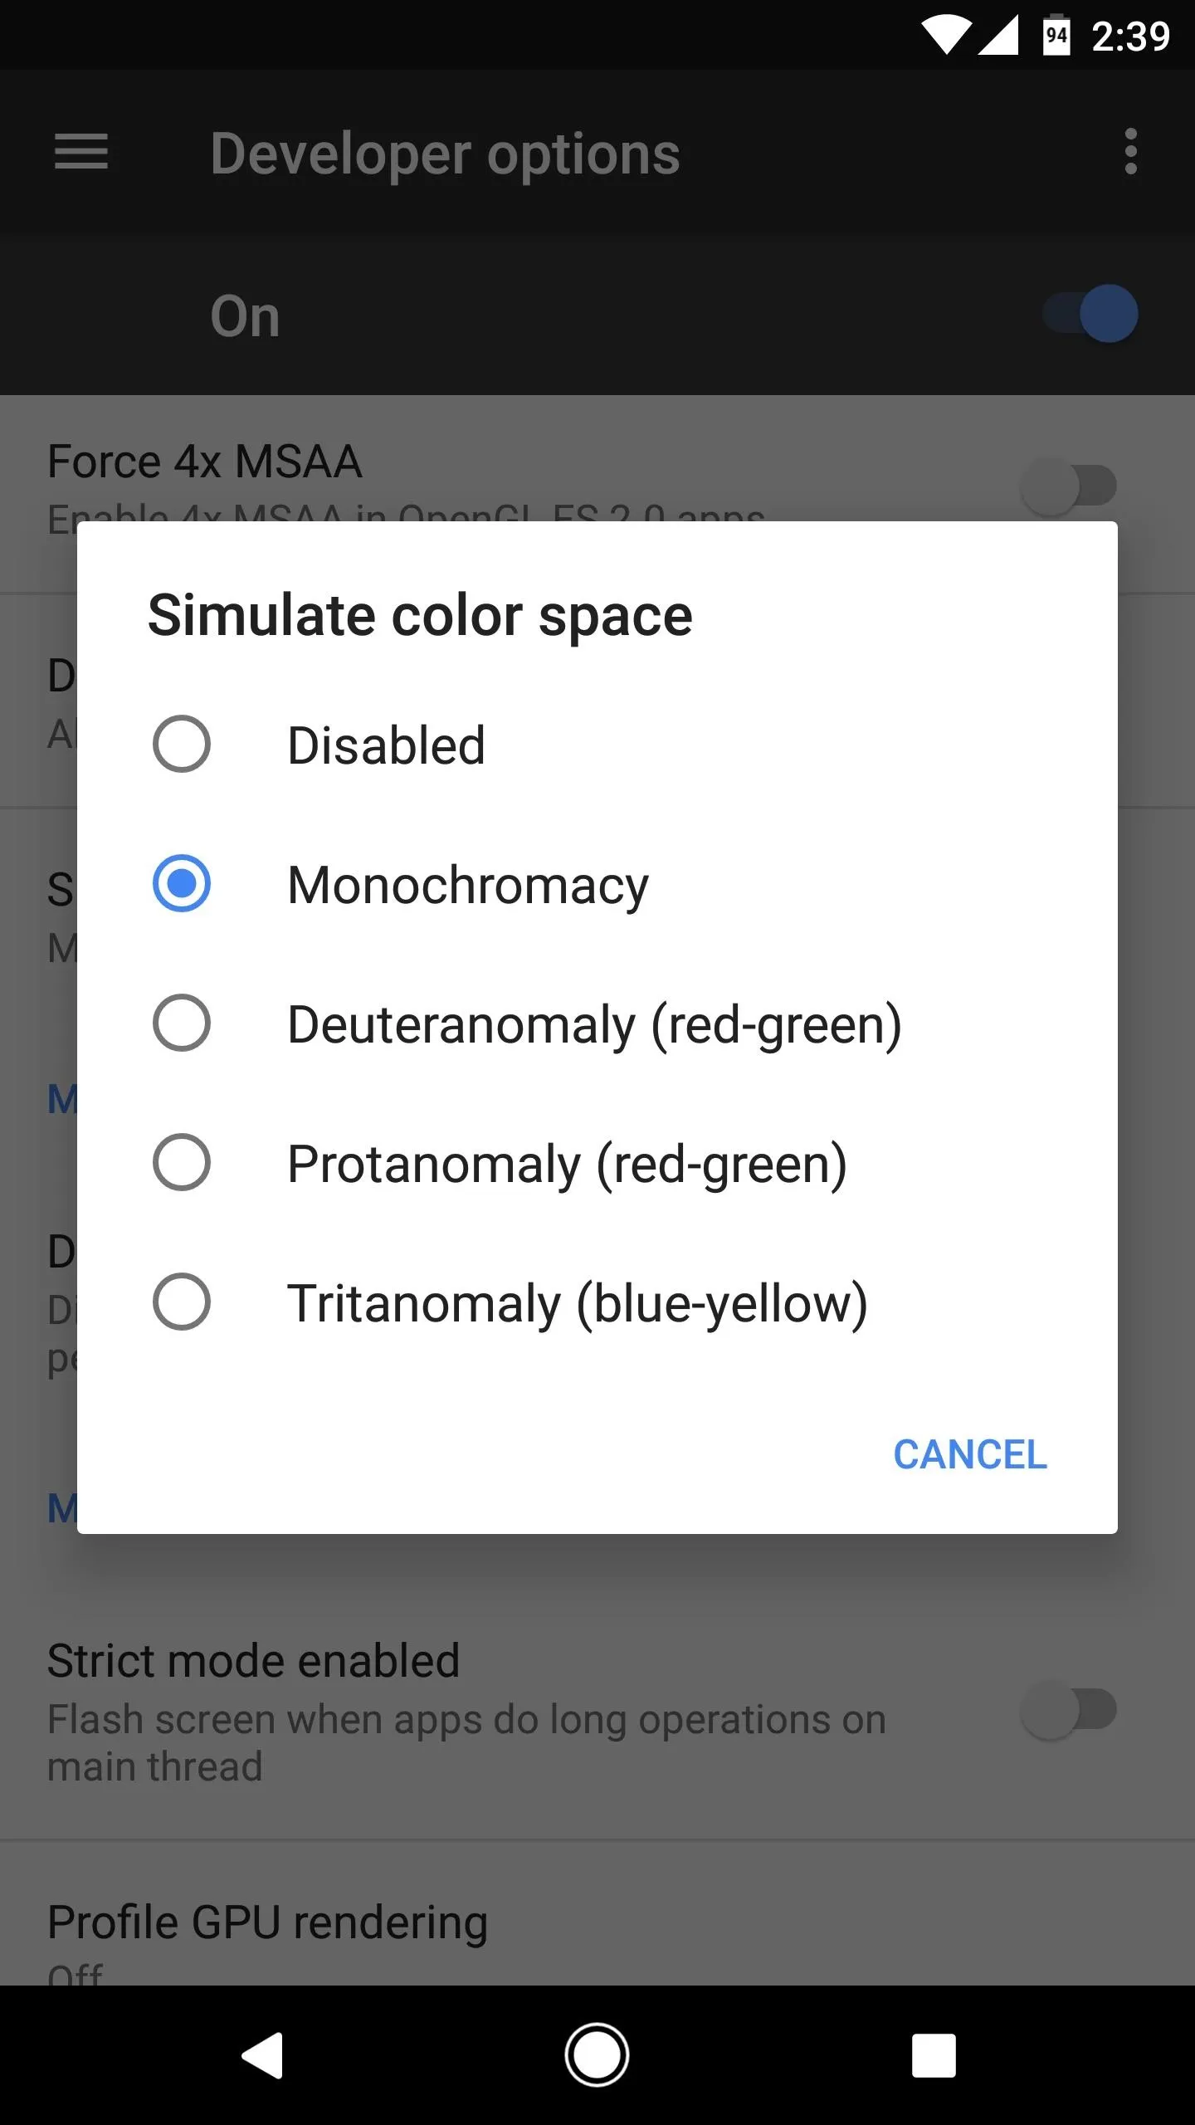Tap the clock in status bar
The height and width of the screenshot is (2125, 1195).
(x=1130, y=37)
